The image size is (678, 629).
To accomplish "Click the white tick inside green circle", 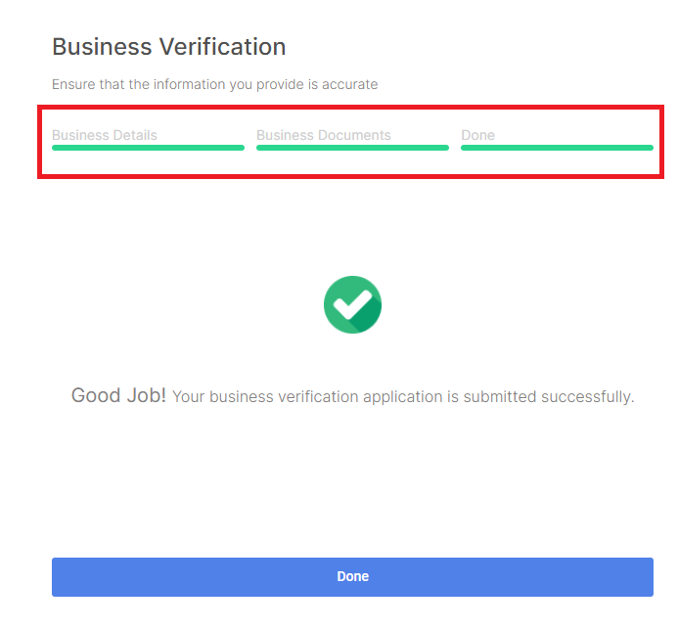I will 353,304.
